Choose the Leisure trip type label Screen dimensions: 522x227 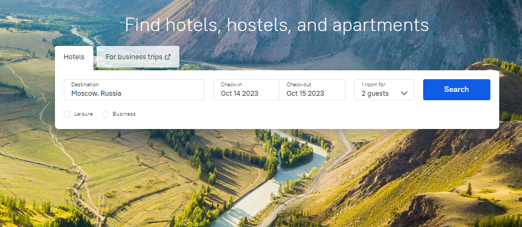pos(83,114)
